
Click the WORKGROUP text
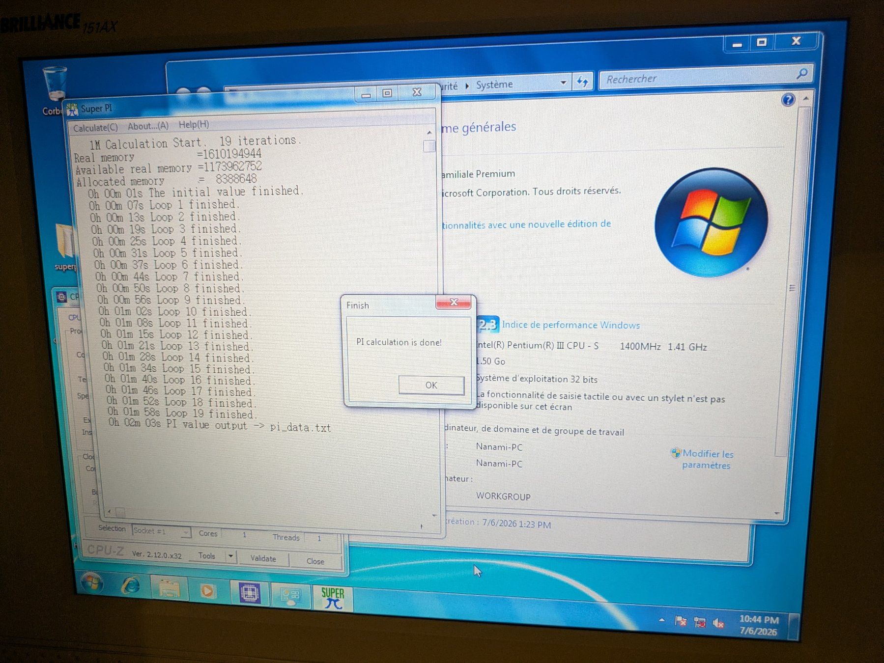click(x=503, y=496)
